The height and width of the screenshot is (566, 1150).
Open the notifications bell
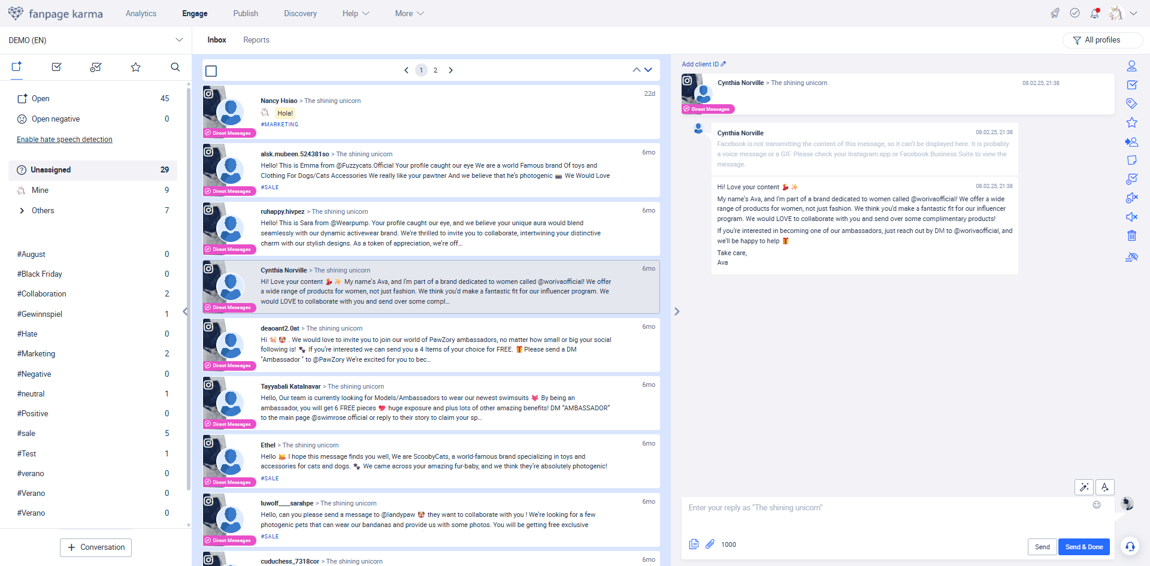click(x=1095, y=13)
